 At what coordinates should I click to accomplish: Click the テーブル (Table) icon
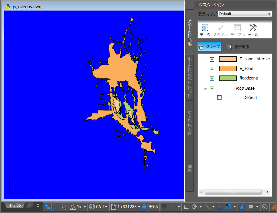click(237, 30)
